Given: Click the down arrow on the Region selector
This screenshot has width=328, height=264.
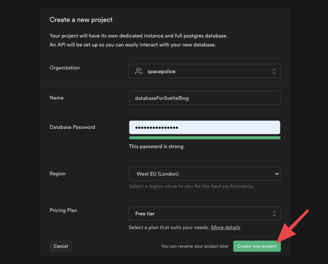Looking at the screenshot, I should (x=276, y=173).
